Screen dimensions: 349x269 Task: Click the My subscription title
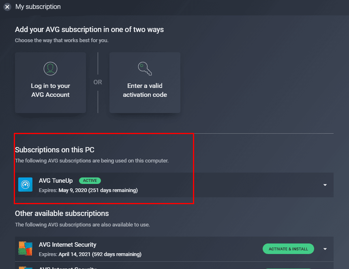(38, 6)
